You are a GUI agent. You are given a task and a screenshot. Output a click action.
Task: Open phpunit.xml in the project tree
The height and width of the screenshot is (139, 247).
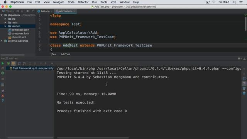tap(17, 37)
